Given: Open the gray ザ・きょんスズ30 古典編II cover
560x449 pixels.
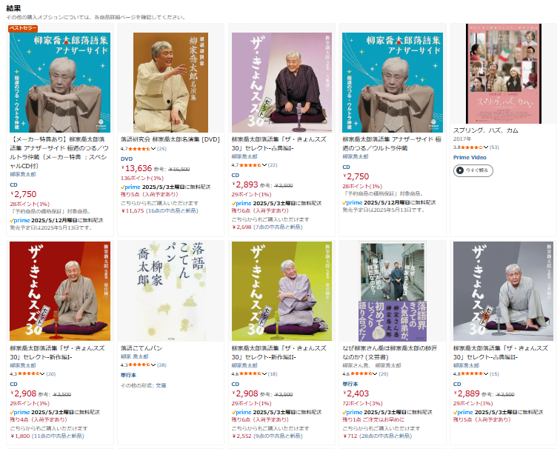Looking at the screenshot, I should click(x=503, y=291).
